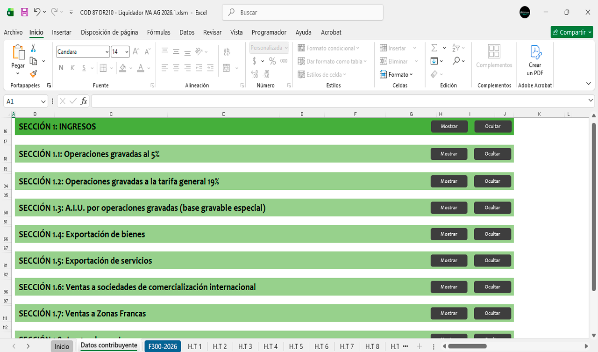Select the Format Painter brush icon
Viewport: 598px width, 352px height.
click(33, 74)
